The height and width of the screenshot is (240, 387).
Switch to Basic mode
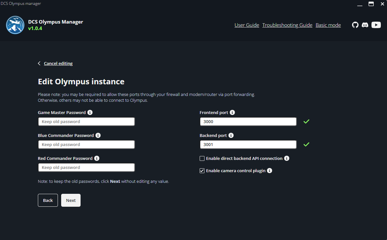click(x=328, y=25)
